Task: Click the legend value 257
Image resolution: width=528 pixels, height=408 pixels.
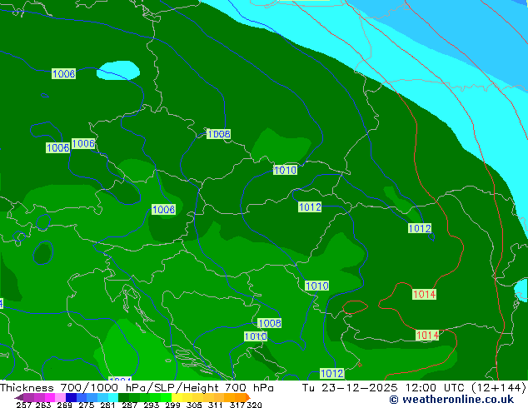Action: coord(23,405)
